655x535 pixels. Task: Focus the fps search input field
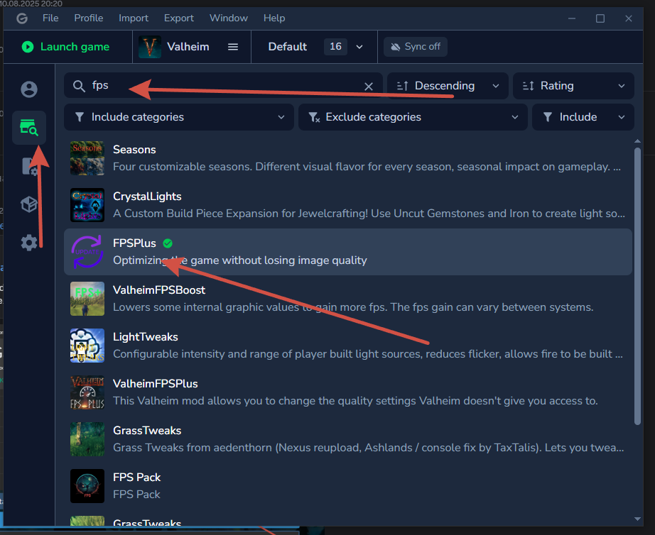click(x=223, y=86)
